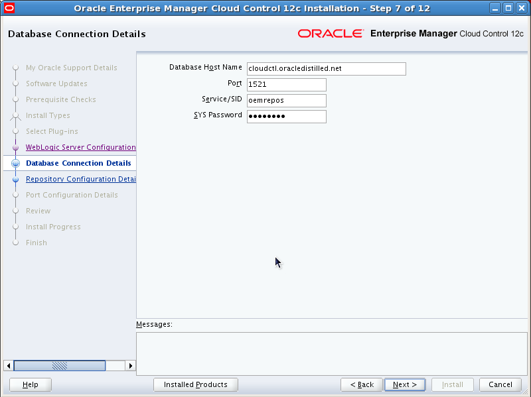Click the Port label
Screen dimensions: 531x397
235,84
